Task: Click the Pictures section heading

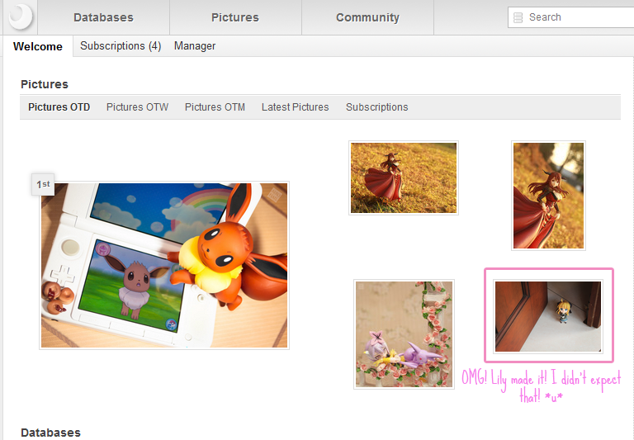Action: pyautogui.click(x=45, y=84)
